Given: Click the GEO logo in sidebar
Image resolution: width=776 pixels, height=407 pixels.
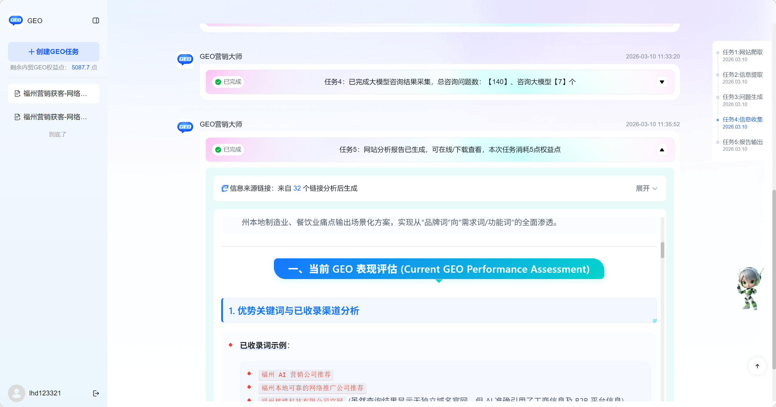Looking at the screenshot, I should point(16,20).
